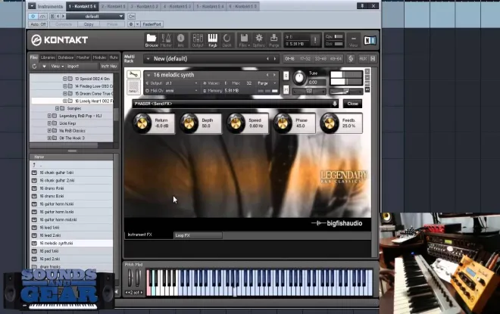Open the Files floppy disk menu
The width and height of the screenshot is (500, 314).
click(244, 40)
